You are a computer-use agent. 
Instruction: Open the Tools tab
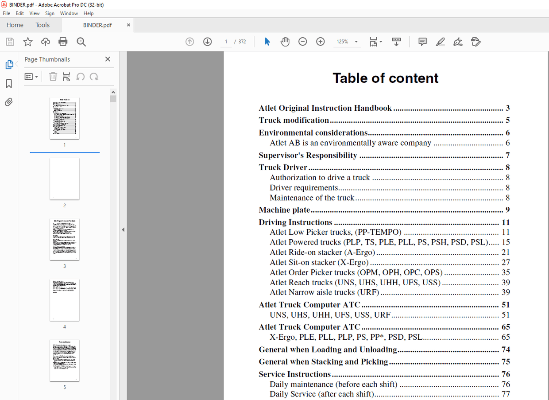(43, 25)
